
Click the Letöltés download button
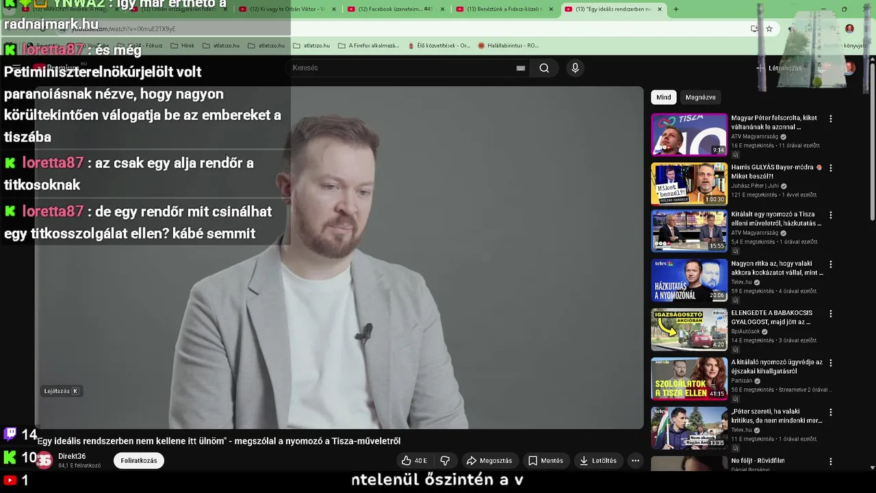point(598,461)
